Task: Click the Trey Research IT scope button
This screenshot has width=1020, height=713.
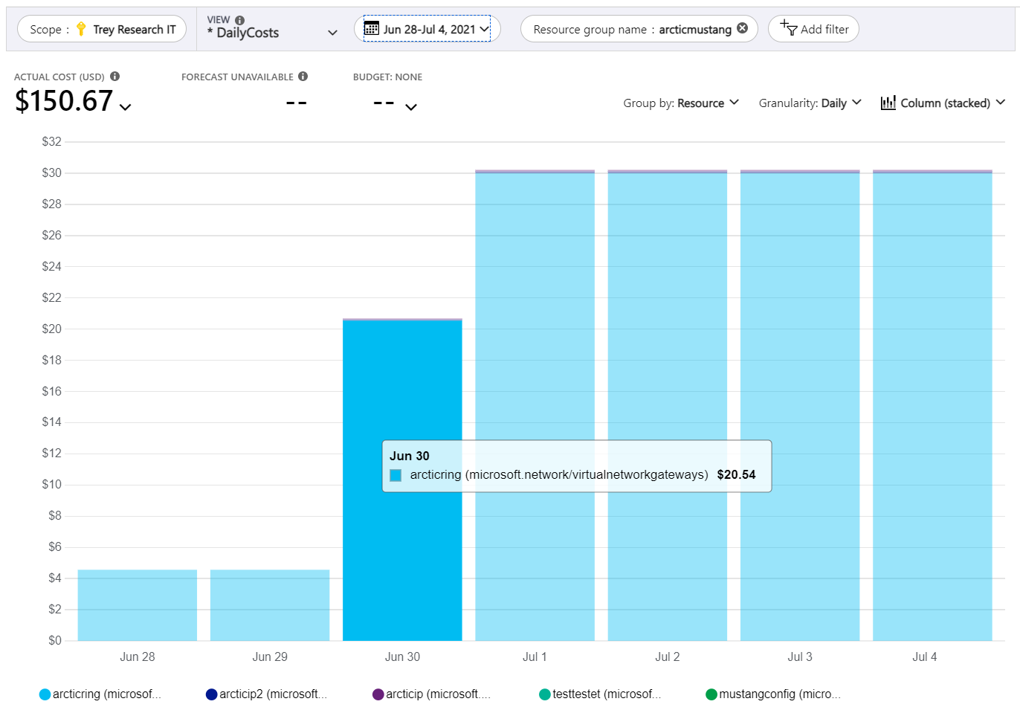Action: 102,29
